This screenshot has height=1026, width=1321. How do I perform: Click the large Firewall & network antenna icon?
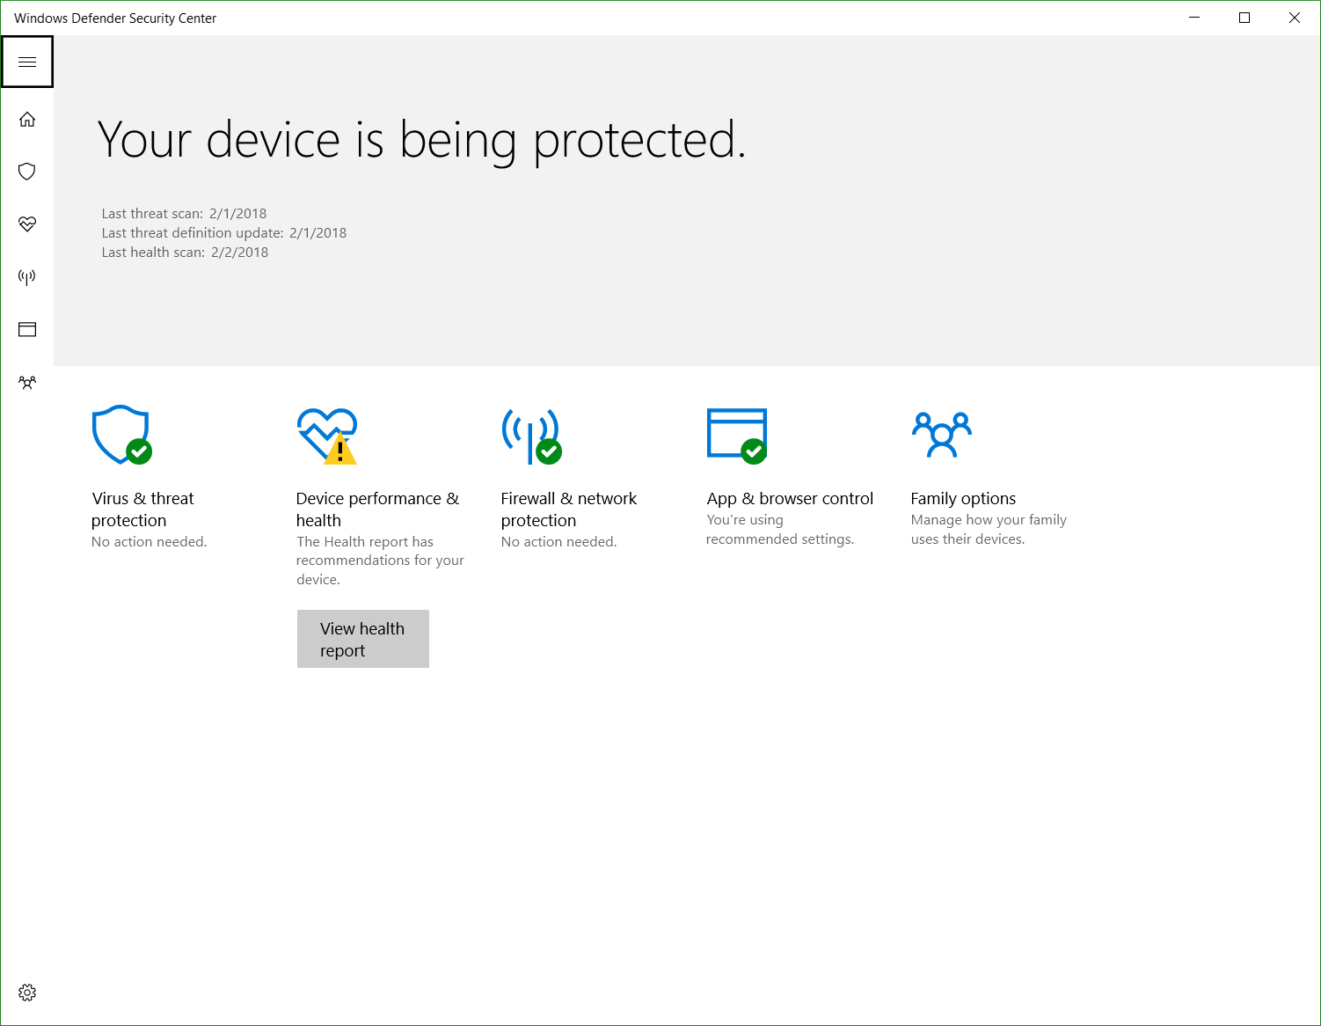coord(531,435)
